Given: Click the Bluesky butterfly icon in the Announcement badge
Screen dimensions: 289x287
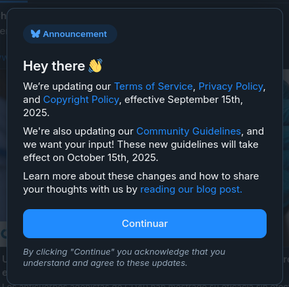Looking at the screenshot, I should [36, 34].
